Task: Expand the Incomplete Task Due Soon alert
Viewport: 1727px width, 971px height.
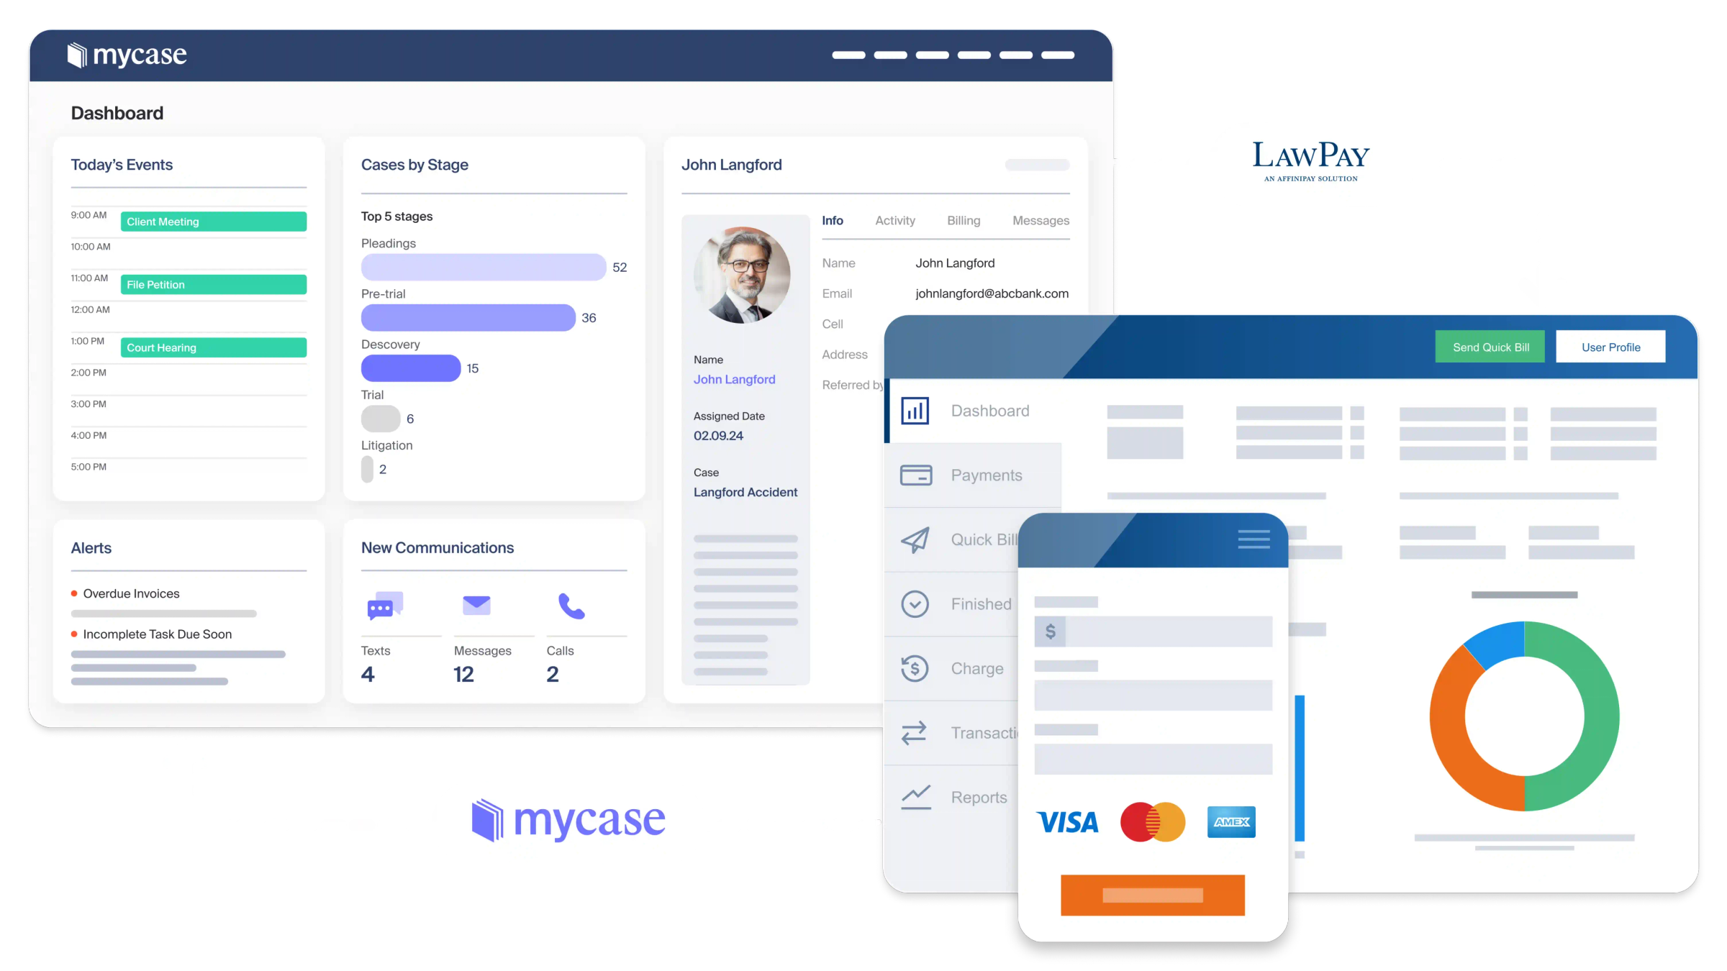Action: tap(157, 634)
